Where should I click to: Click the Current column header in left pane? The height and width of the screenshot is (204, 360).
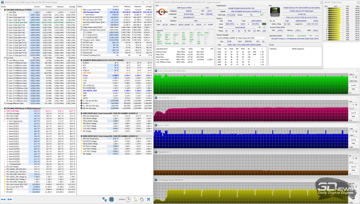coord(34,7)
